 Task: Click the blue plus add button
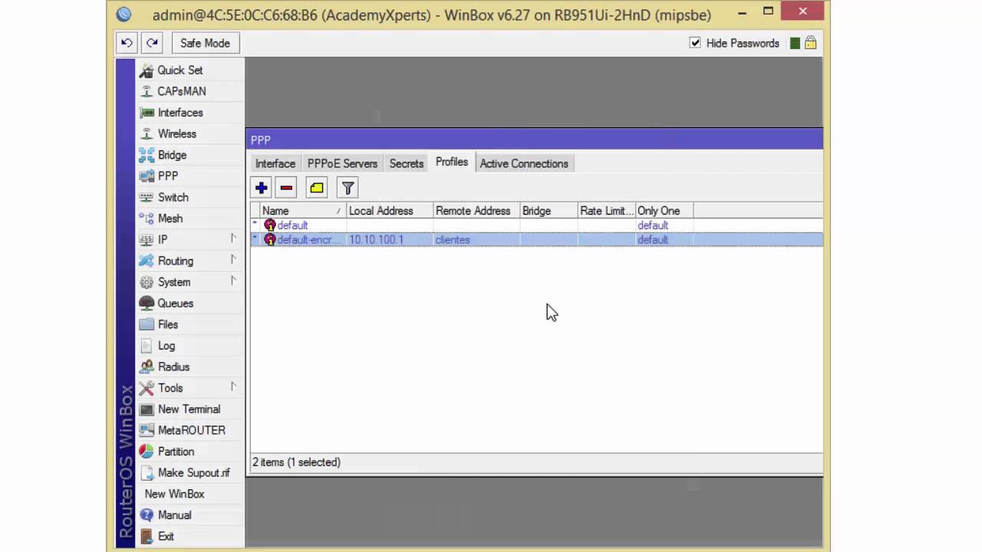tap(262, 188)
